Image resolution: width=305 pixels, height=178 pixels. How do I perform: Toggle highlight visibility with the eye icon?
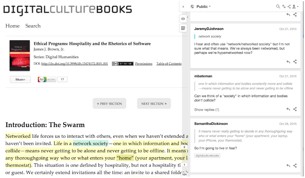tap(183, 19)
